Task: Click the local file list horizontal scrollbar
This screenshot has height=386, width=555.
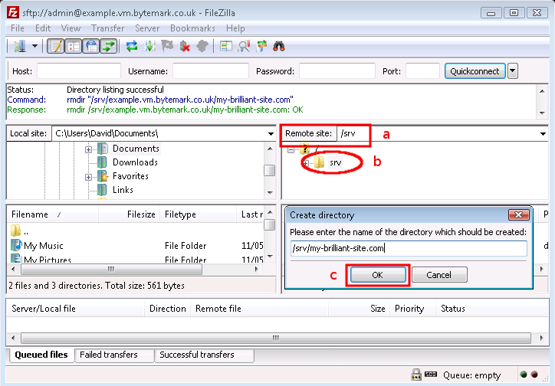Action: tap(111, 270)
